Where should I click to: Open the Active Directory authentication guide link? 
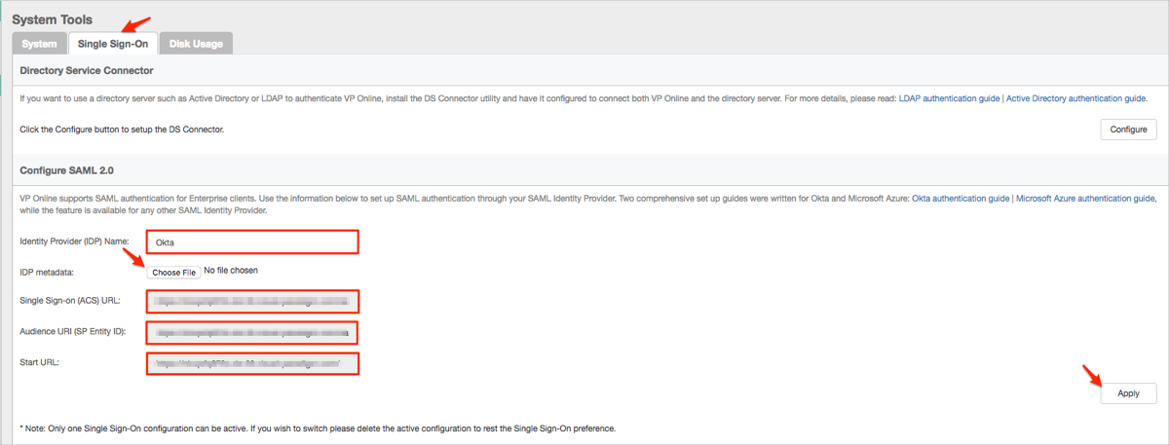coord(1076,98)
